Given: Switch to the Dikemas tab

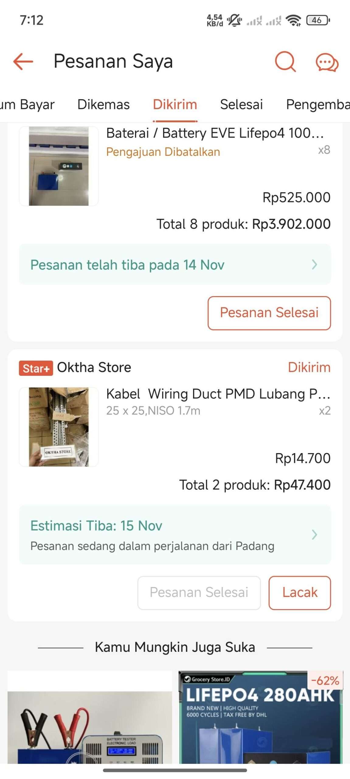Looking at the screenshot, I should [103, 104].
